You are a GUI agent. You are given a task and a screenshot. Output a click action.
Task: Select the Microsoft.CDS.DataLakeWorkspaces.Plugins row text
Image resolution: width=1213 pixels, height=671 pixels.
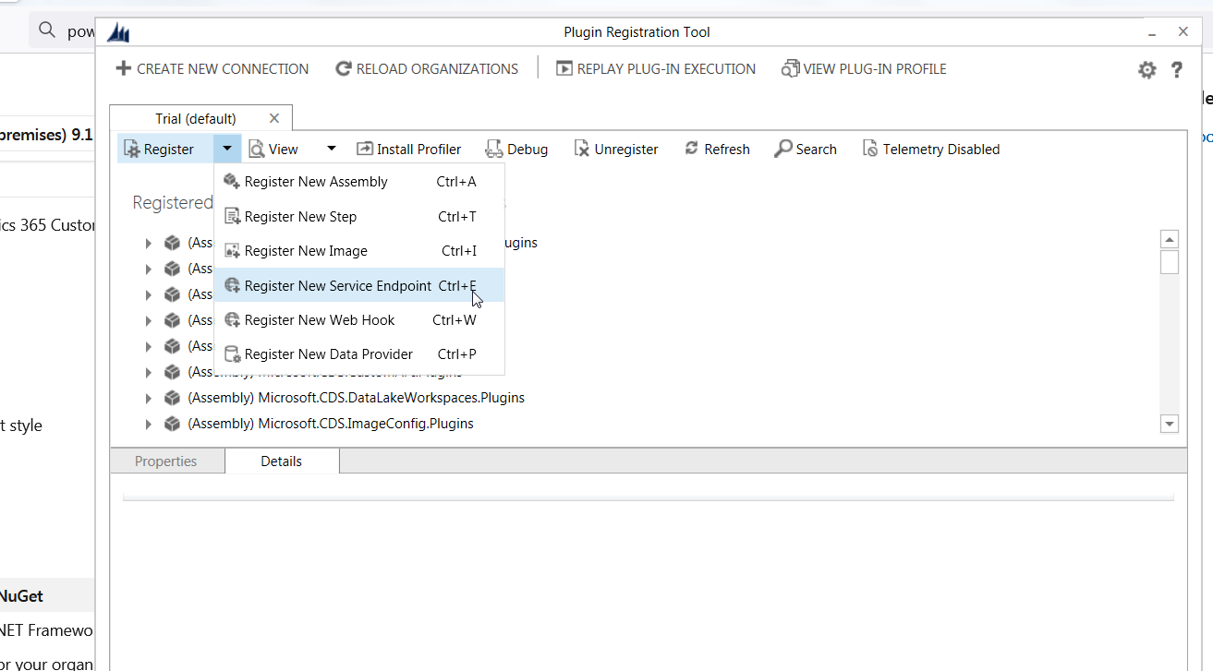tap(356, 398)
